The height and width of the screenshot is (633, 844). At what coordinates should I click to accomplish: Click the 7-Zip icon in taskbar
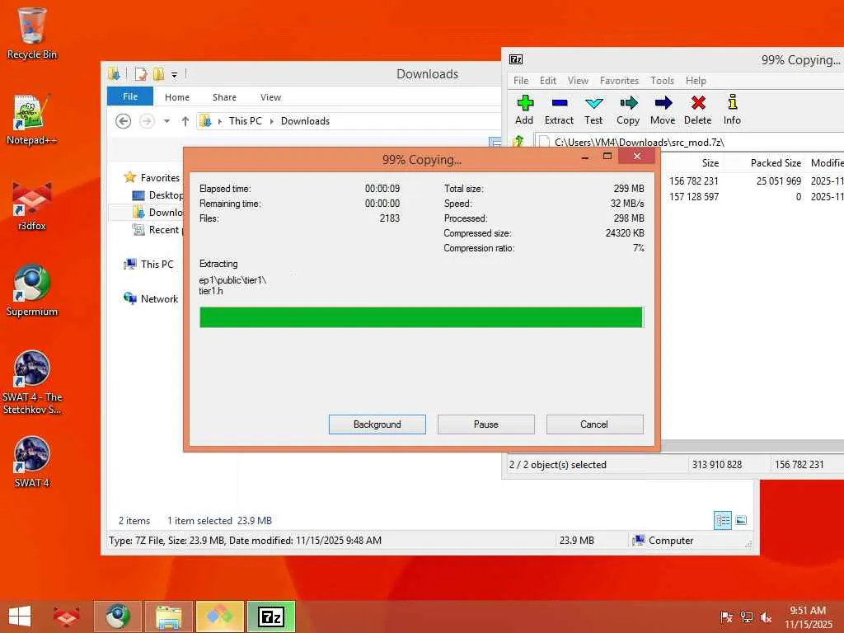coord(271,617)
